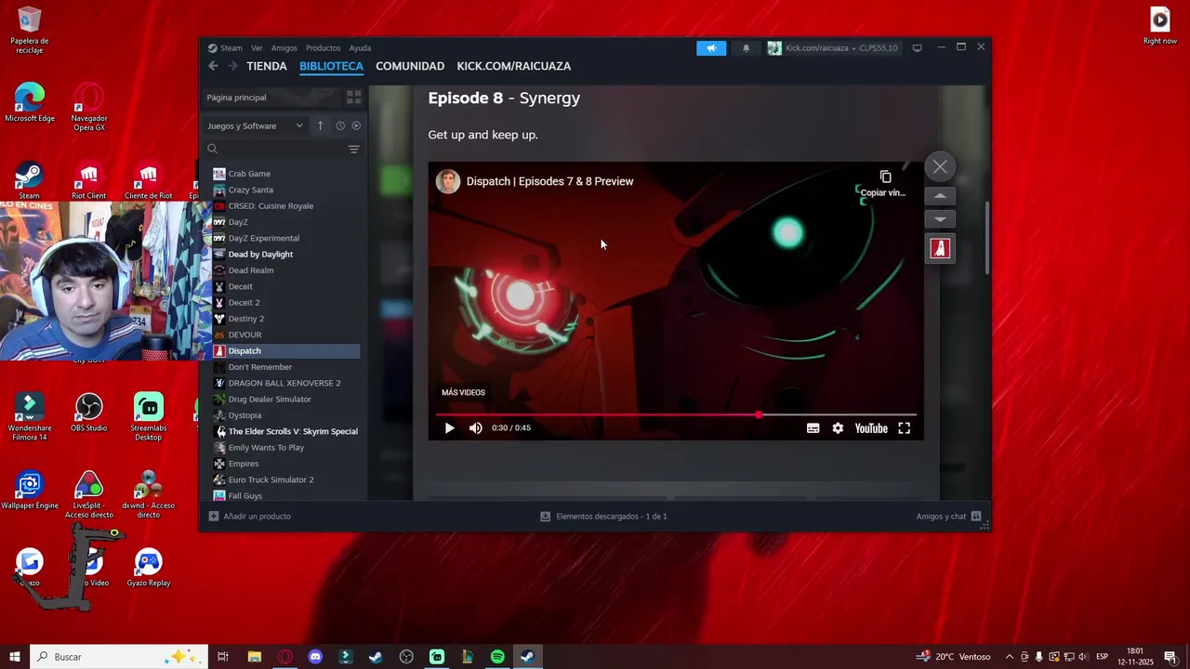The height and width of the screenshot is (669, 1190).
Task: Go to previous item with up arrow
Action: click(940, 196)
